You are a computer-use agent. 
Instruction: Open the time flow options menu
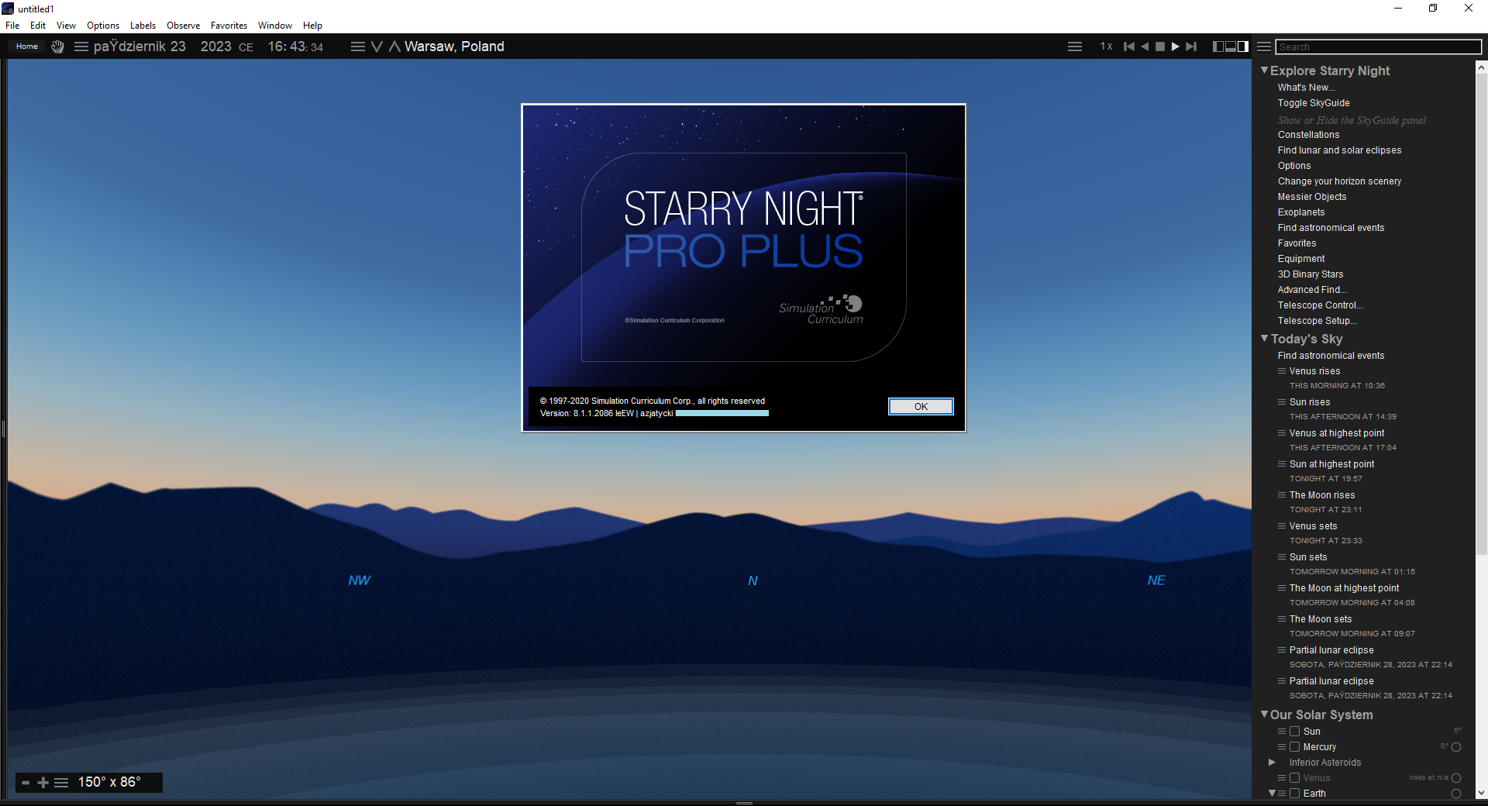pyautogui.click(x=1075, y=46)
